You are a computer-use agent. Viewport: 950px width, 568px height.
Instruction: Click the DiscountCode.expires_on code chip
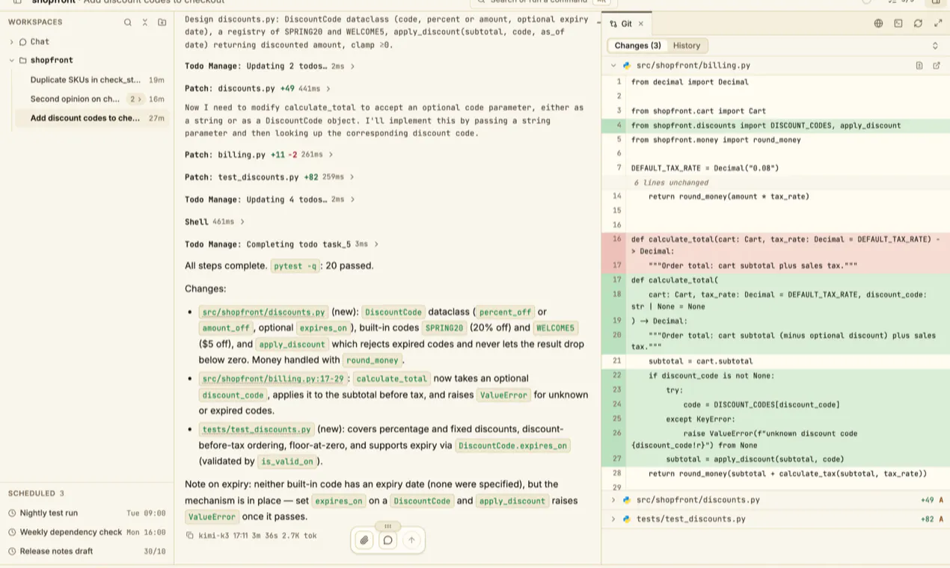point(513,446)
